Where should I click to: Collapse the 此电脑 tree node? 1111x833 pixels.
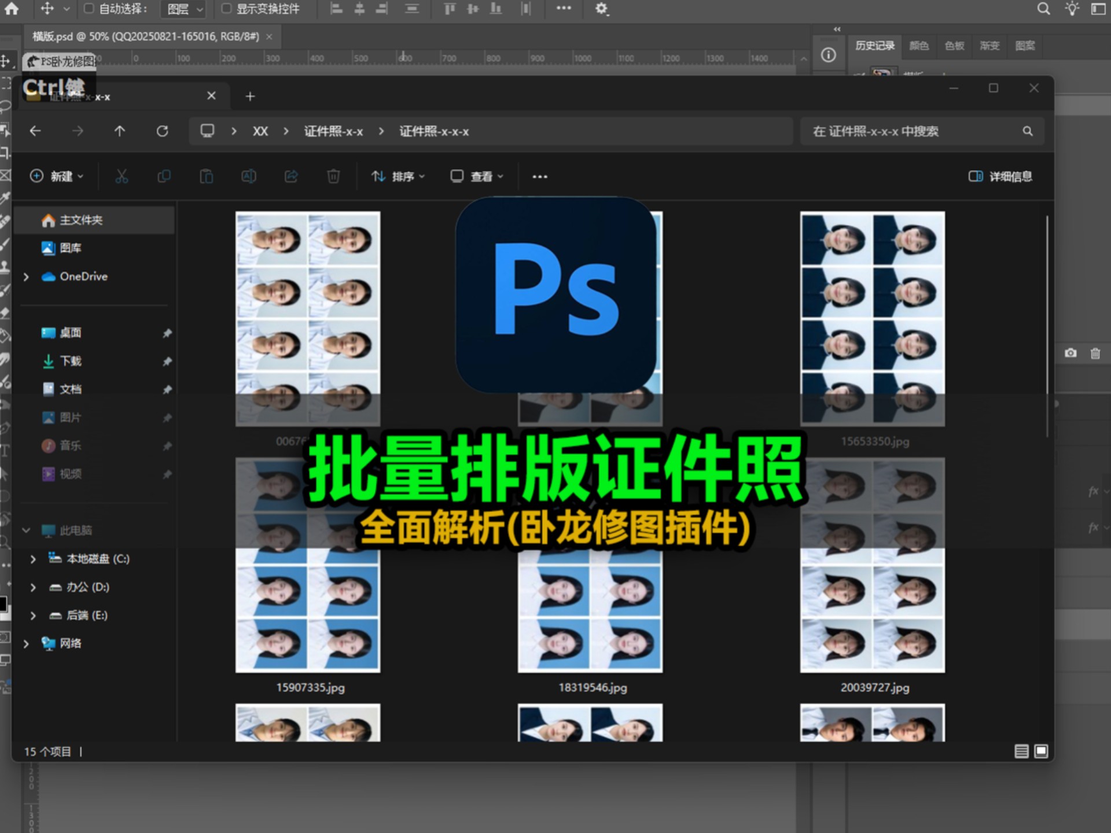tap(26, 530)
